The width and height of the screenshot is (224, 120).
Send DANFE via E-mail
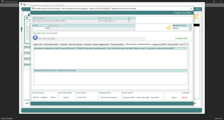pyautogui.click(x=81, y=97)
